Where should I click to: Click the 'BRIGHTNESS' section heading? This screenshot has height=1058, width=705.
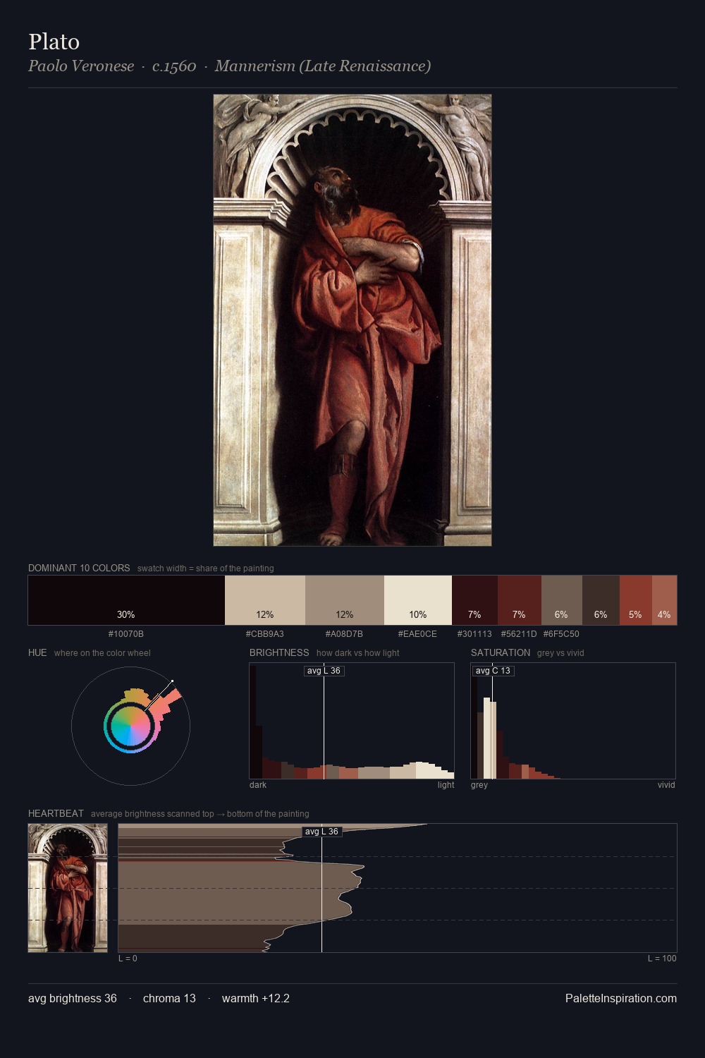point(279,652)
